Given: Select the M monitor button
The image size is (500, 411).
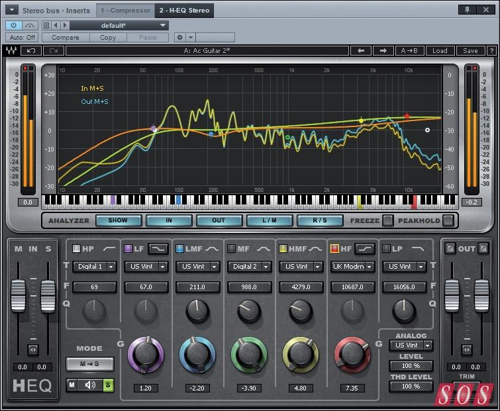Looking at the screenshot, I should pyautogui.click(x=72, y=385).
